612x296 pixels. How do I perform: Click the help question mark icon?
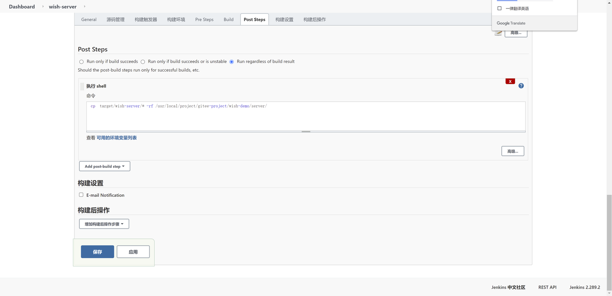point(521,86)
